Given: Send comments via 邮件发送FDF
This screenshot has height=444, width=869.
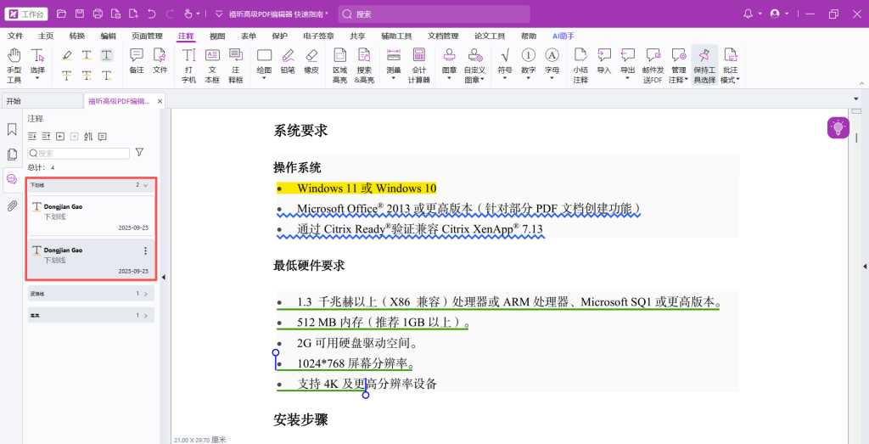Looking at the screenshot, I should (x=653, y=65).
